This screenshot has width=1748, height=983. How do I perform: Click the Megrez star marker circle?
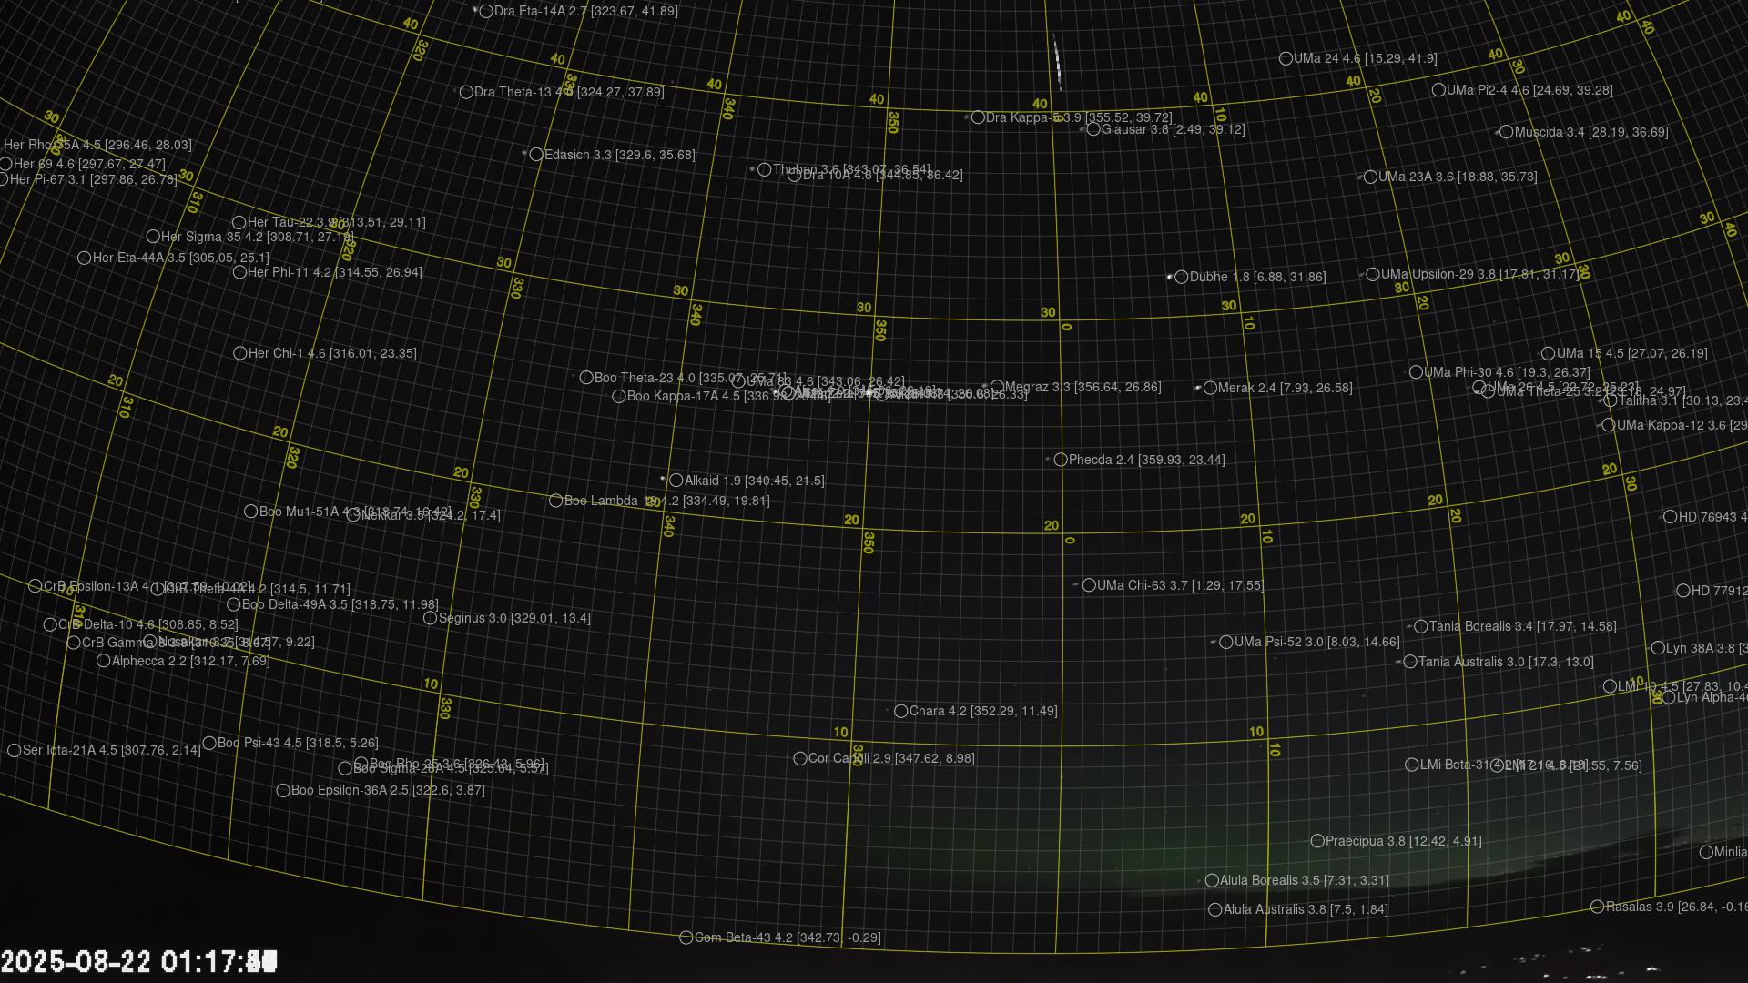(x=997, y=387)
